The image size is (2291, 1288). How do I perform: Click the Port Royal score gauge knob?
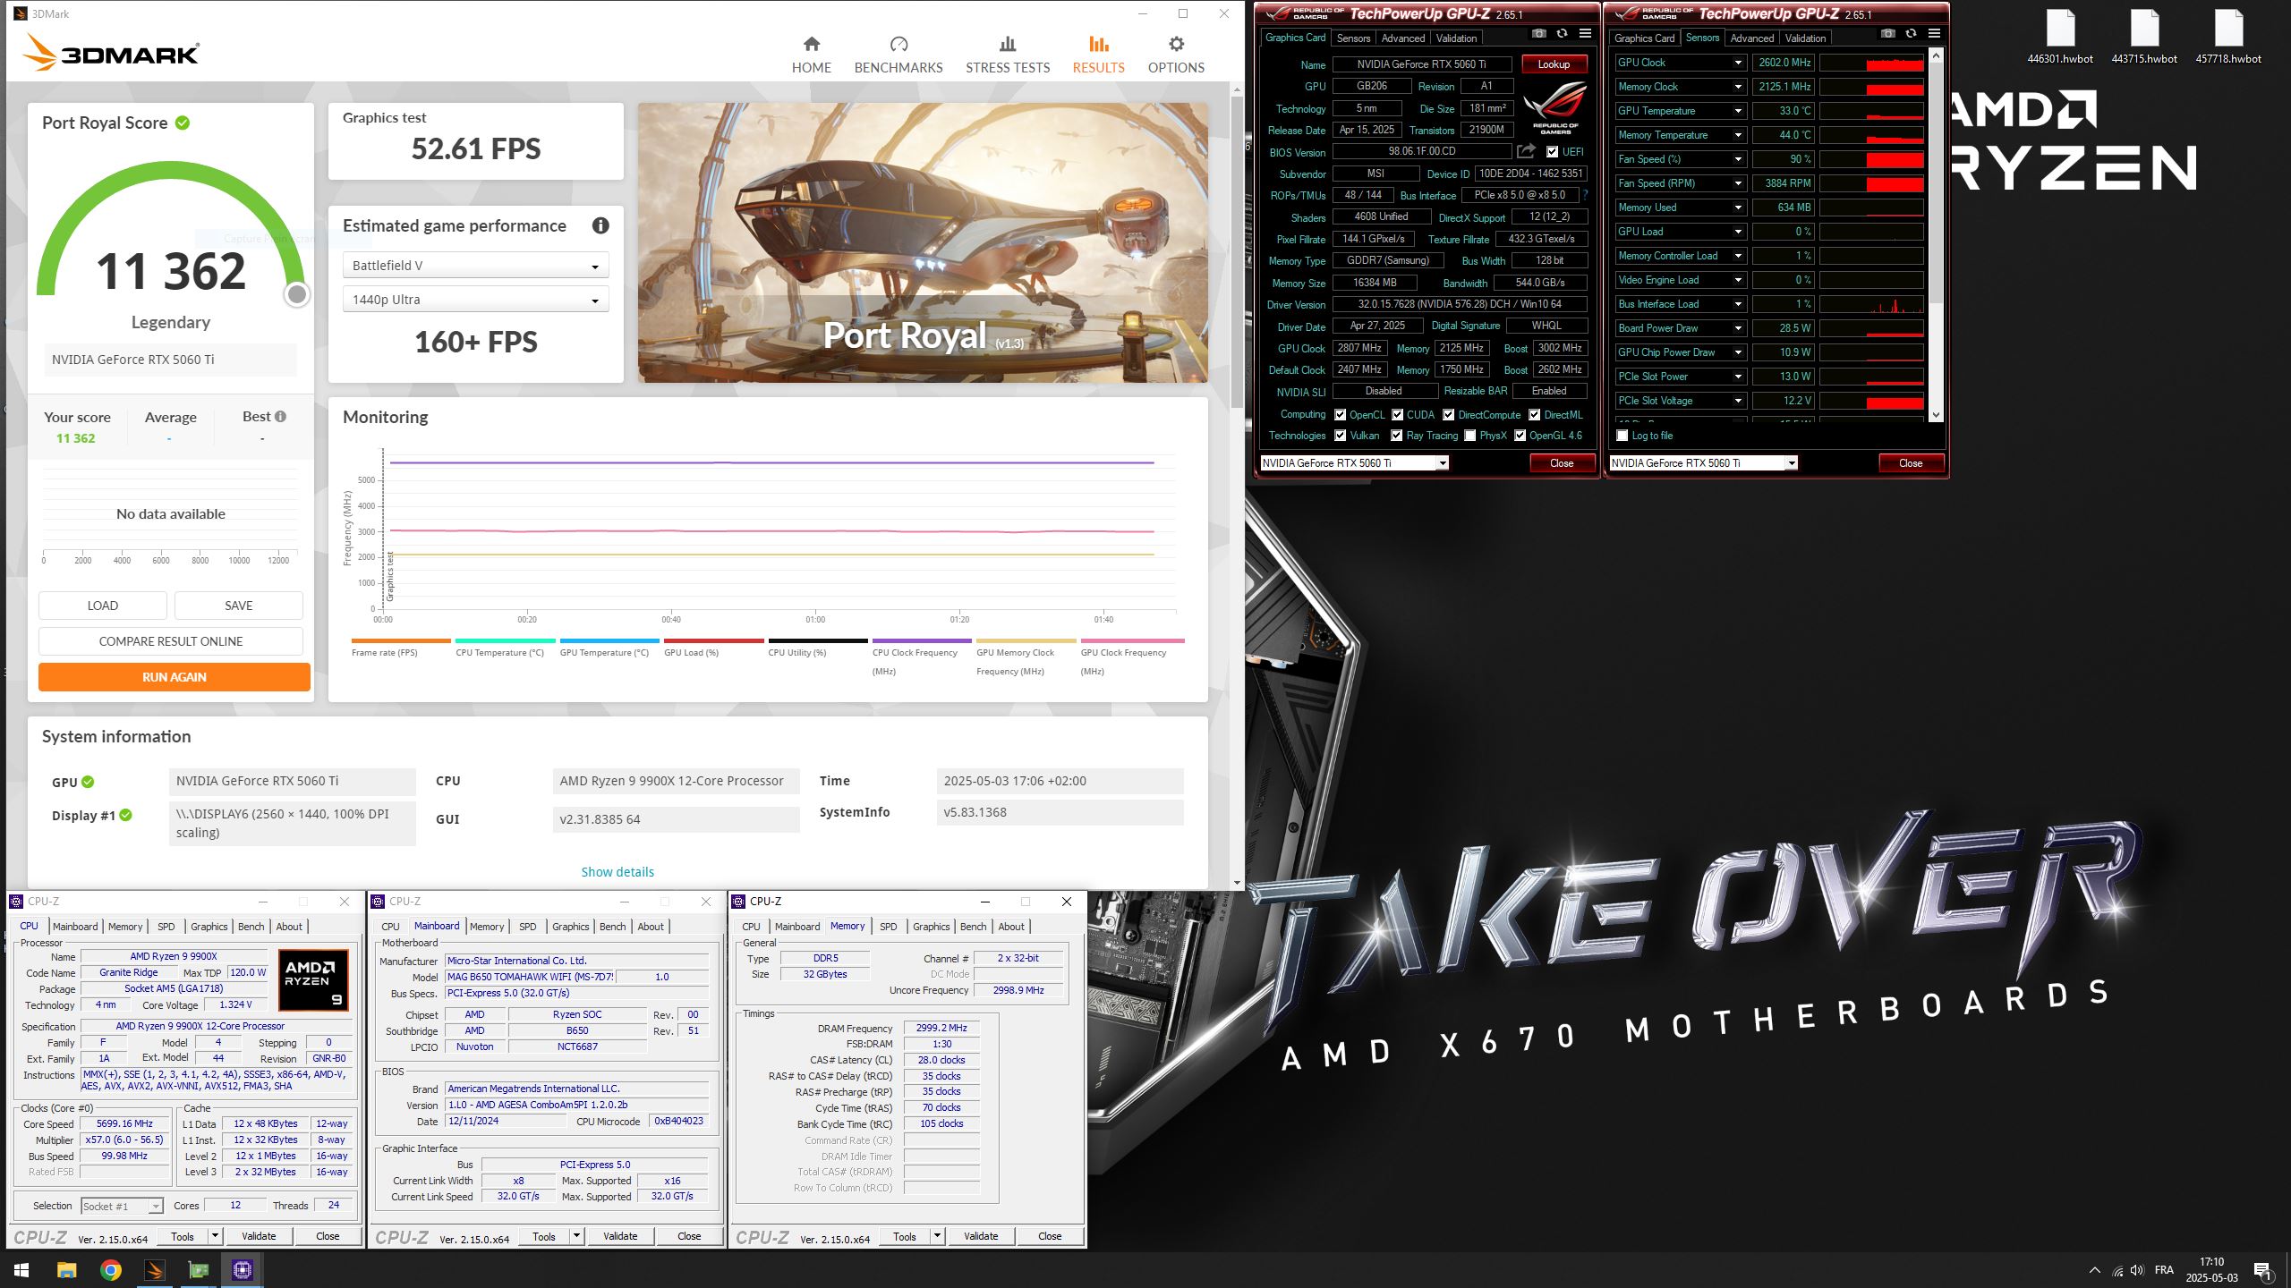297,294
